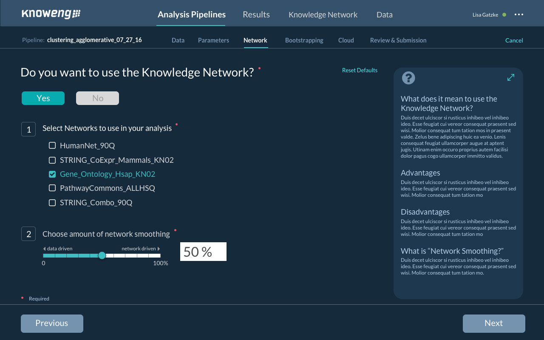
Task: Enable the STRING_Combo_90Q checkbox
Action: (52, 203)
